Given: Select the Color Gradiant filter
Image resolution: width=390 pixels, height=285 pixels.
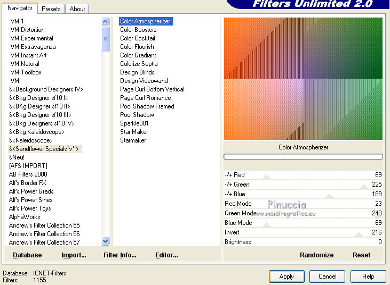Looking at the screenshot, I should [x=138, y=55].
